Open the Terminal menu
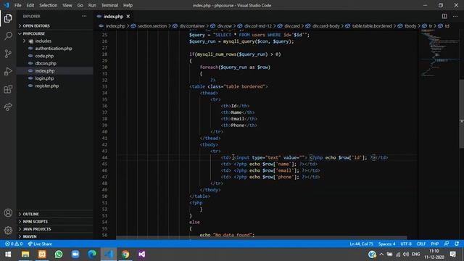Image resolution: width=464 pixels, height=261 pixels. tap(109, 5)
